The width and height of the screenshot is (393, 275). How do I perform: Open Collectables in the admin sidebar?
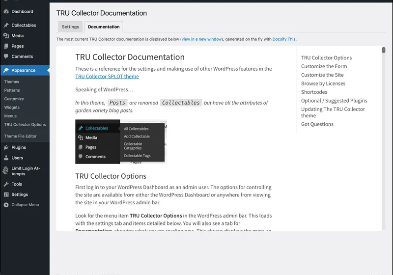click(24, 26)
